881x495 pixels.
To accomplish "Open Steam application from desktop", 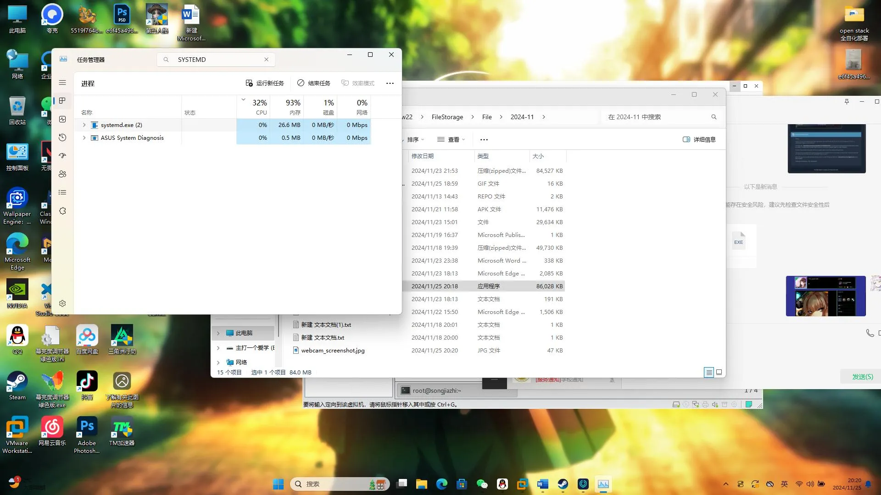I will tap(17, 382).
